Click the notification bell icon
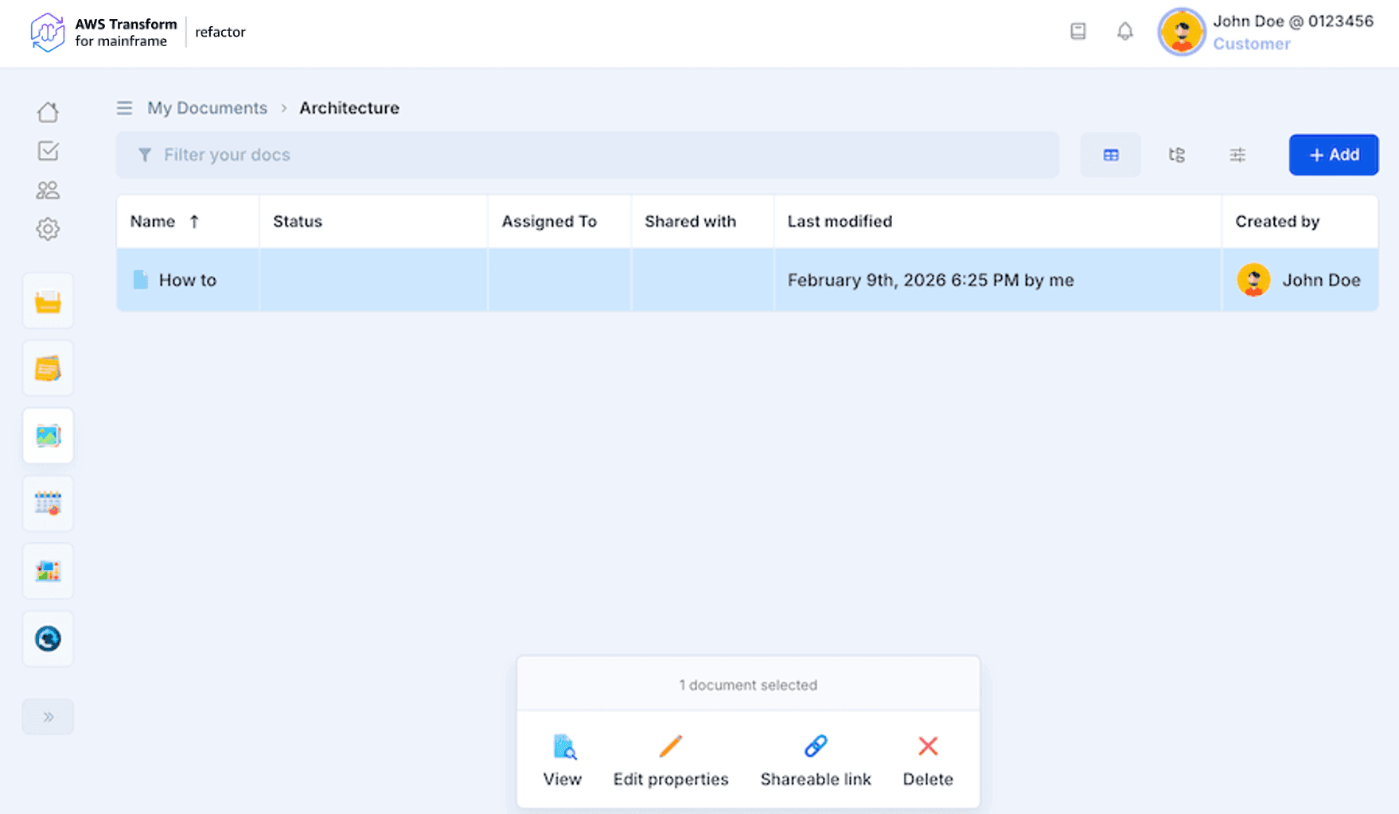1399x814 pixels. (1124, 32)
